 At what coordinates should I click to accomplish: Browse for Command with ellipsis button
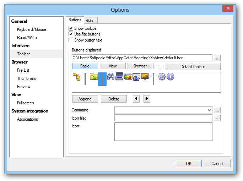point(217,110)
